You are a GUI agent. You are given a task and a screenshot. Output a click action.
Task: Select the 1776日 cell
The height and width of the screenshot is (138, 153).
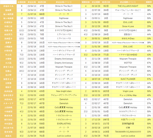106,79
